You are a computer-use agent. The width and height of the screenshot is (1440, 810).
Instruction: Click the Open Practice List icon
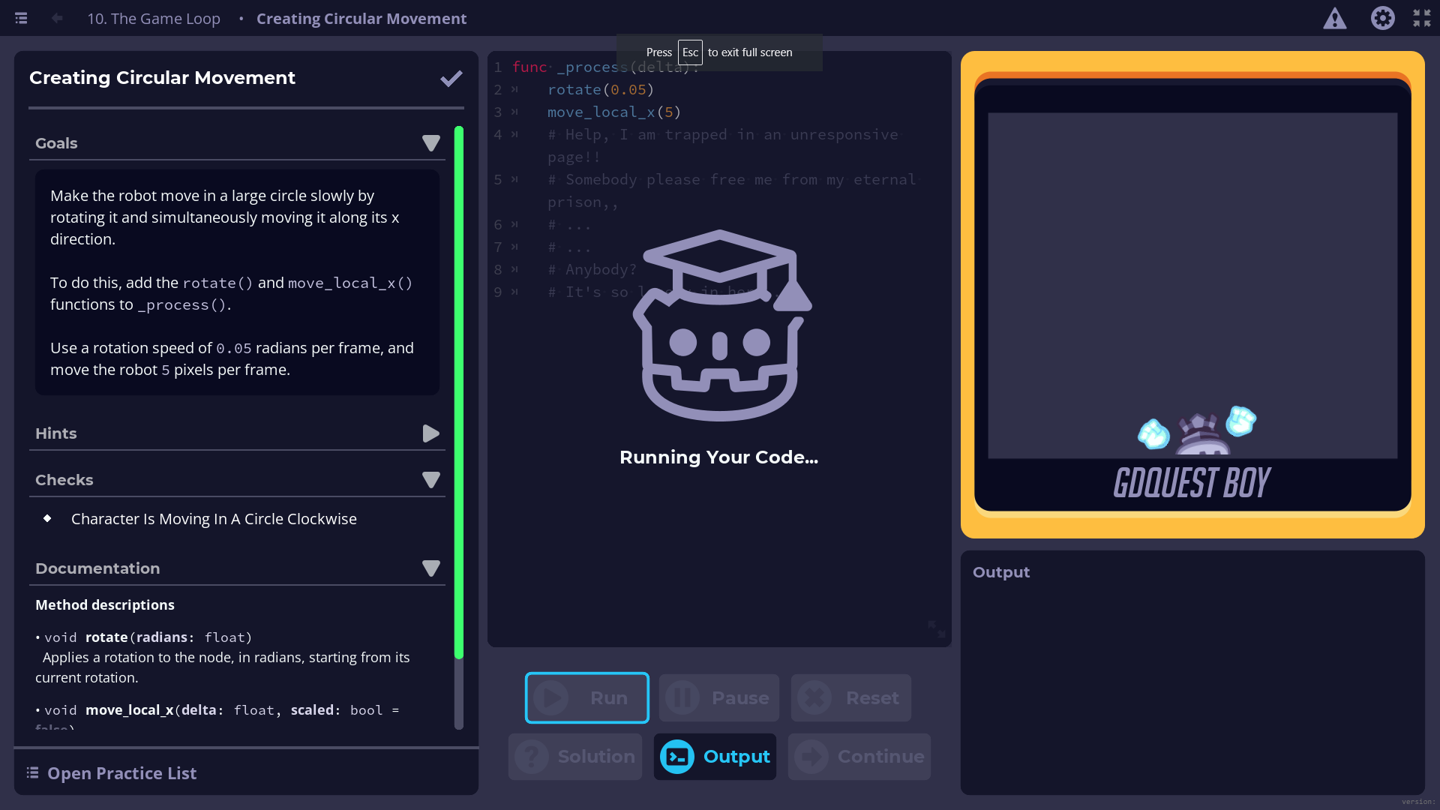point(33,772)
